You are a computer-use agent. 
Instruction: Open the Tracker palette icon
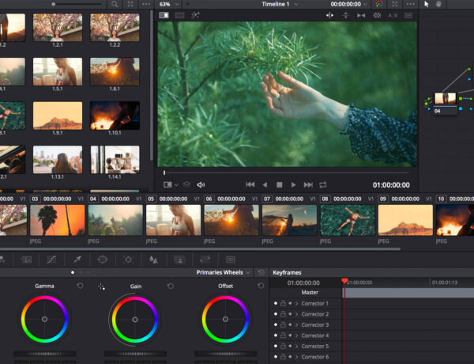point(128,259)
